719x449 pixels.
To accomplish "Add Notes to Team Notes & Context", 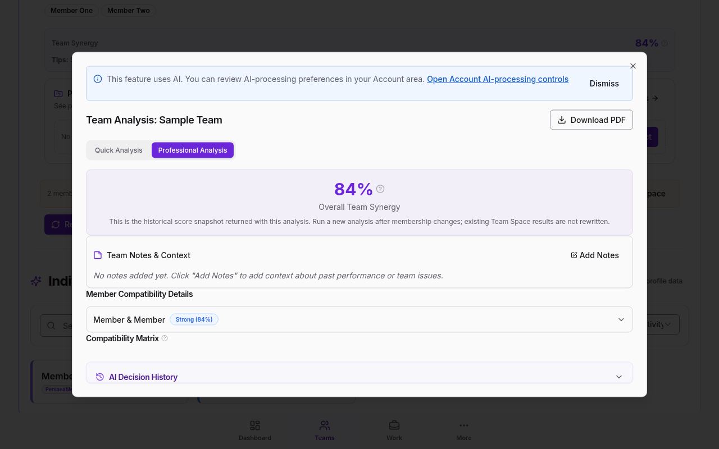I will [x=595, y=255].
